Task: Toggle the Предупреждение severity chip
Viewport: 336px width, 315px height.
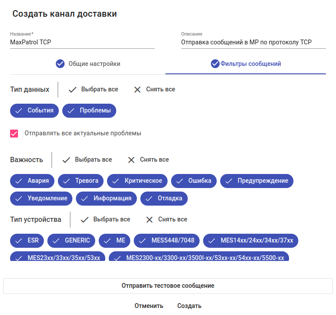Action: point(257,181)
